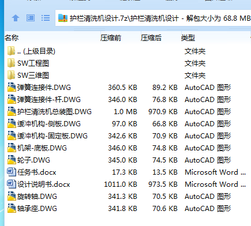The image size is (251, 226).
Task: Select file name 旋转轴.DWG
Action: (37, 197)
